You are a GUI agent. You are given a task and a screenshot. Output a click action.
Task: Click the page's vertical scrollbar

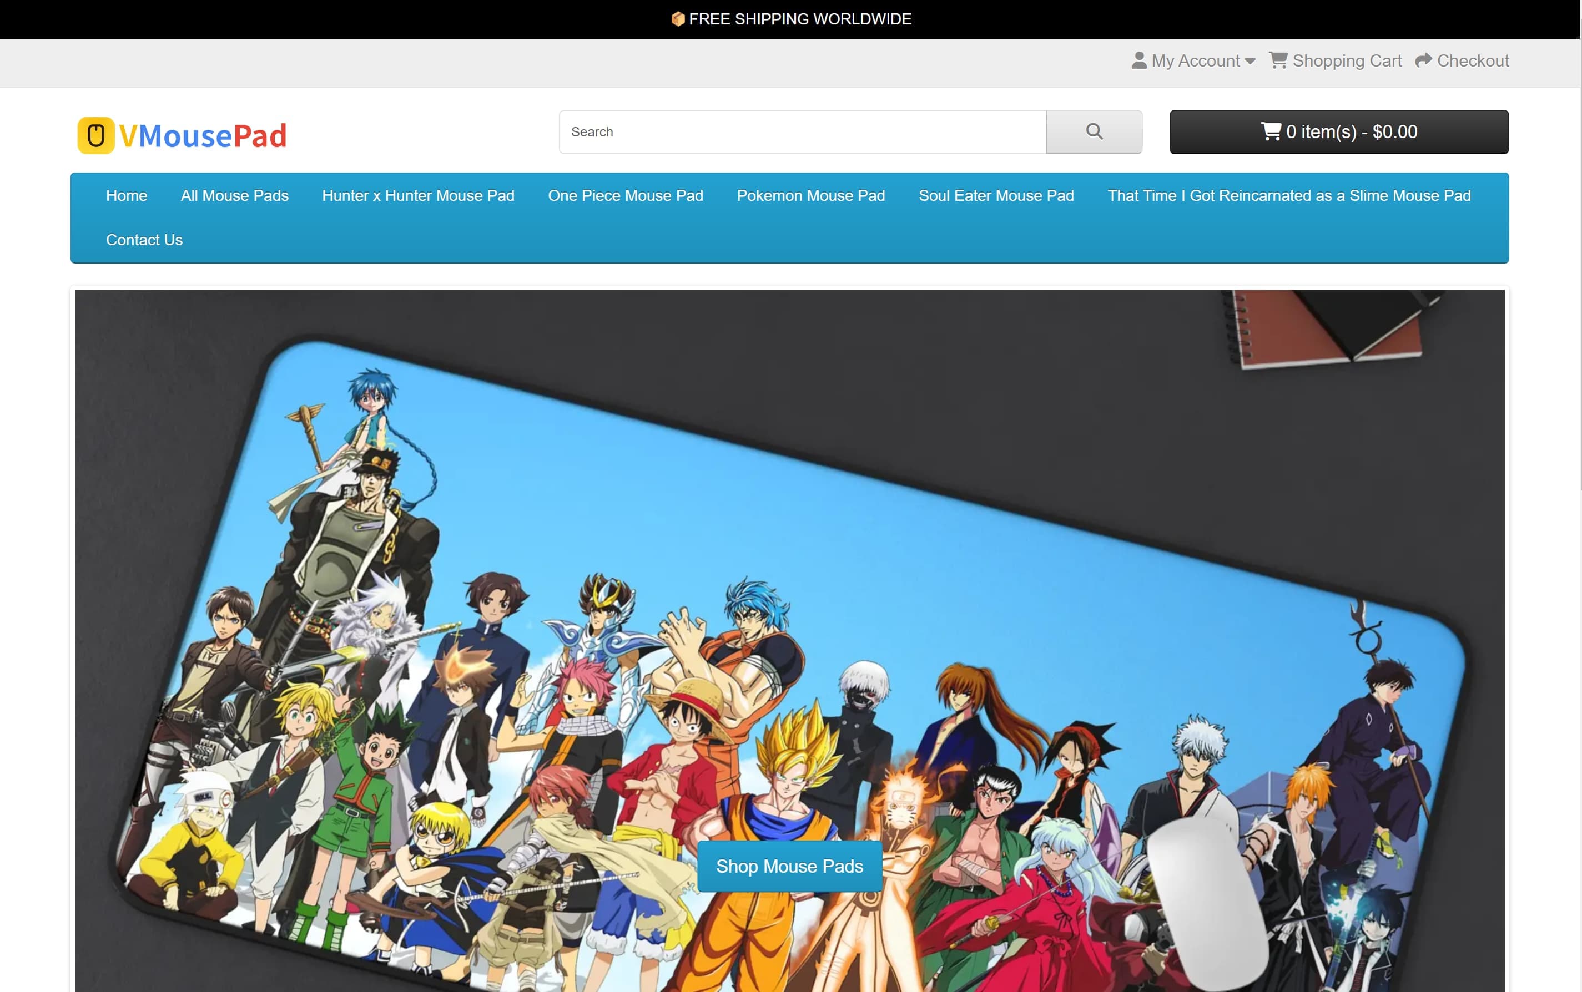click(x=1580, y=262)
